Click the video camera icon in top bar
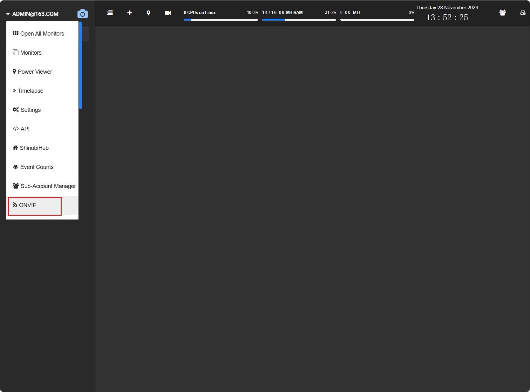 pyautogui.click(x=168, y=13)
